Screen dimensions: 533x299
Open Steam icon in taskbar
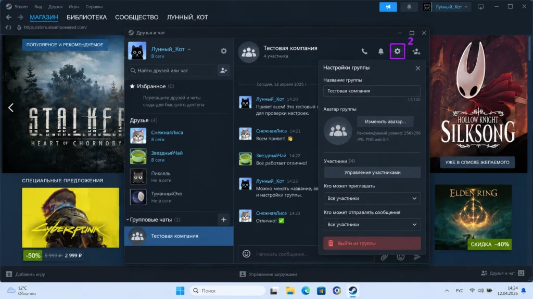coord(353,291)
